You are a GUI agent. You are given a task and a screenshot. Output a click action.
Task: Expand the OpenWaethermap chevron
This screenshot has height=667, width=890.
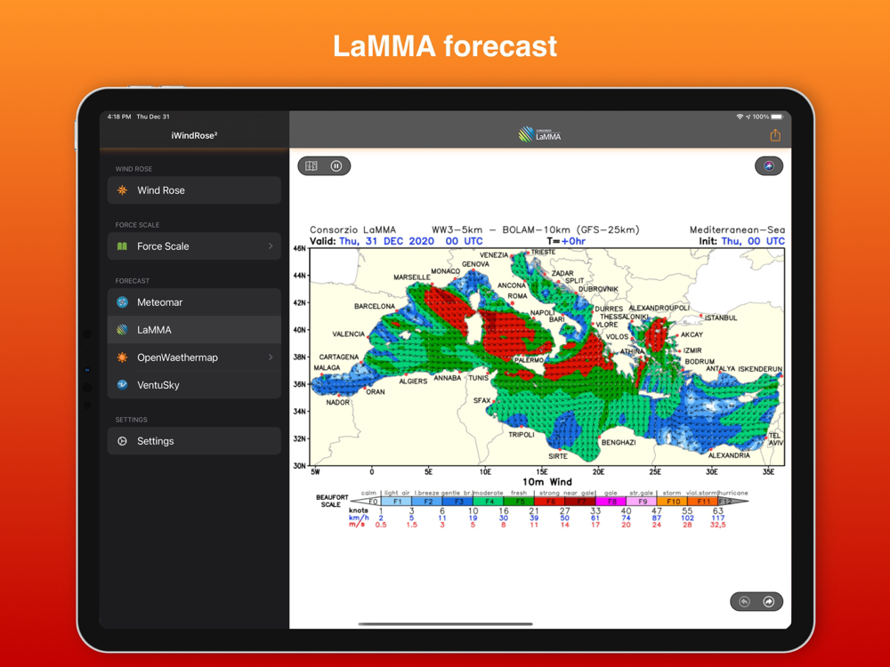pyautogui.click(x=271, y=358)
